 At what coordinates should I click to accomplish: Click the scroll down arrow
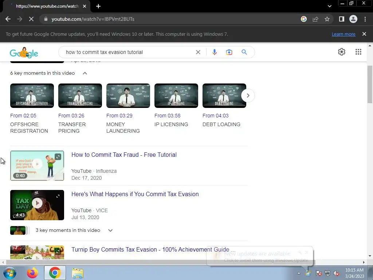[x=370, y=256]
